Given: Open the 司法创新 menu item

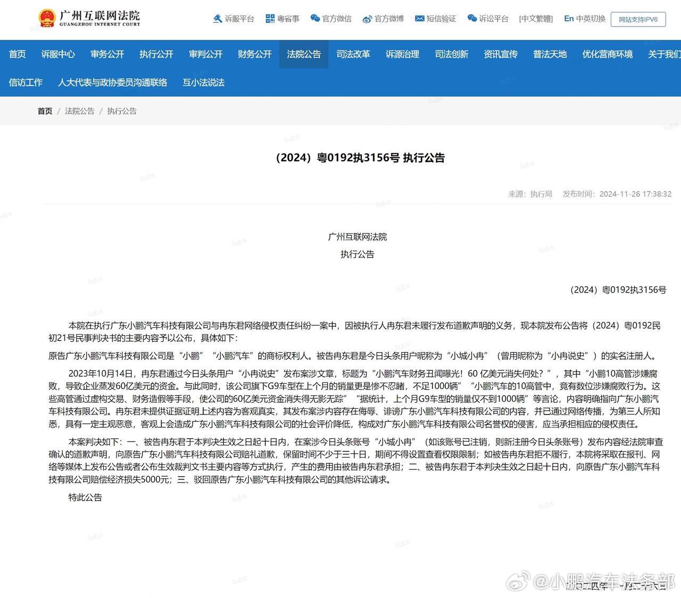Looking at the screenshot, I should [452, 54].
